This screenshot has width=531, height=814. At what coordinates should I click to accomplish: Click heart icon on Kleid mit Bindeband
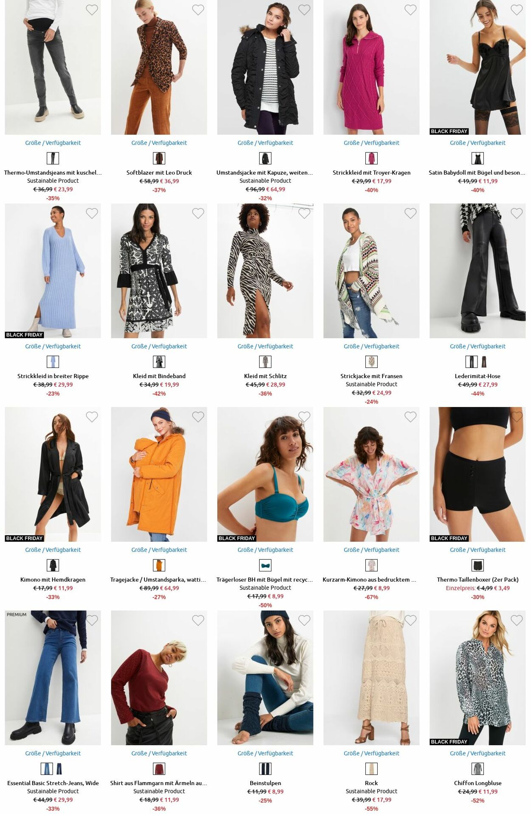pyautogui.click(x=198, y=213)
